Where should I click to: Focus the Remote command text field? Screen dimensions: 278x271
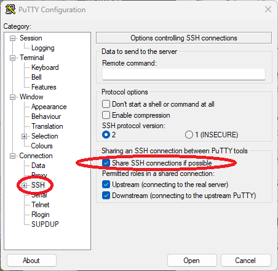click(184, 74)
